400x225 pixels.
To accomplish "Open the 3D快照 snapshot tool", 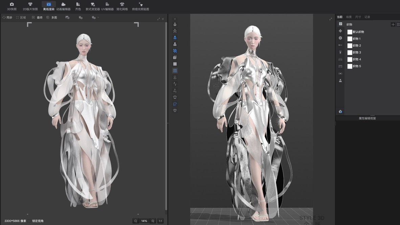I will point(12,6).
